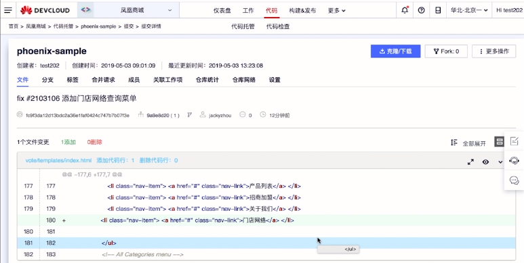Click the commit hash icon

[x=20, y=115]
